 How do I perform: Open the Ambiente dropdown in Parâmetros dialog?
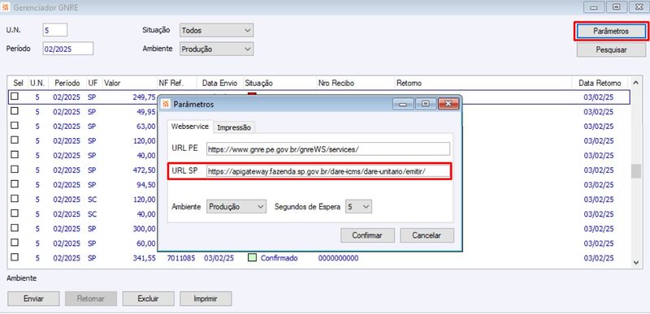click(236, 206)
